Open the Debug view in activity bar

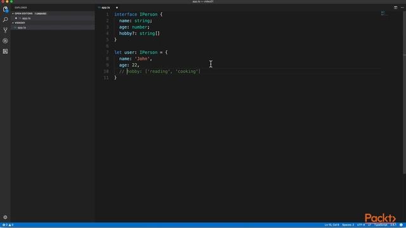5,41
